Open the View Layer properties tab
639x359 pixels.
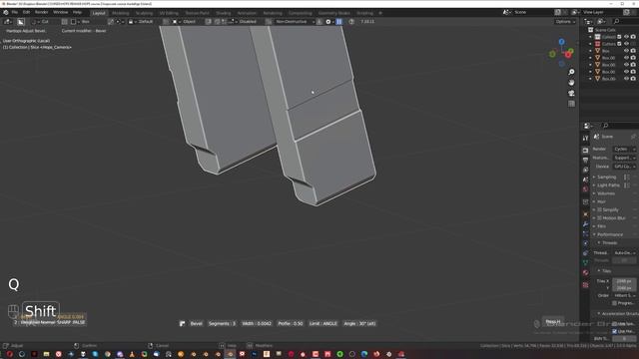(x=585, y=170)
